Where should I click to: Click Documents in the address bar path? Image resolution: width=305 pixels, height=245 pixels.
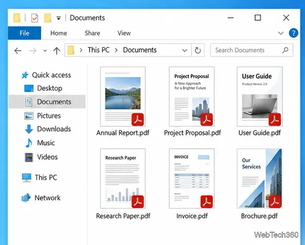[140, 50]
